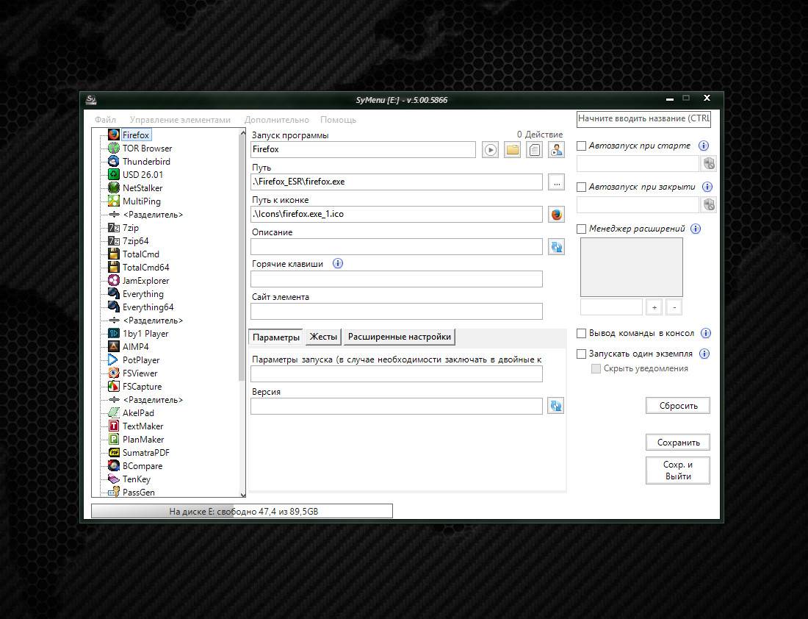This screenshot has width=808, height=619.
Task: Select Thunderbird in the item list
Action: tap(146, 162)
